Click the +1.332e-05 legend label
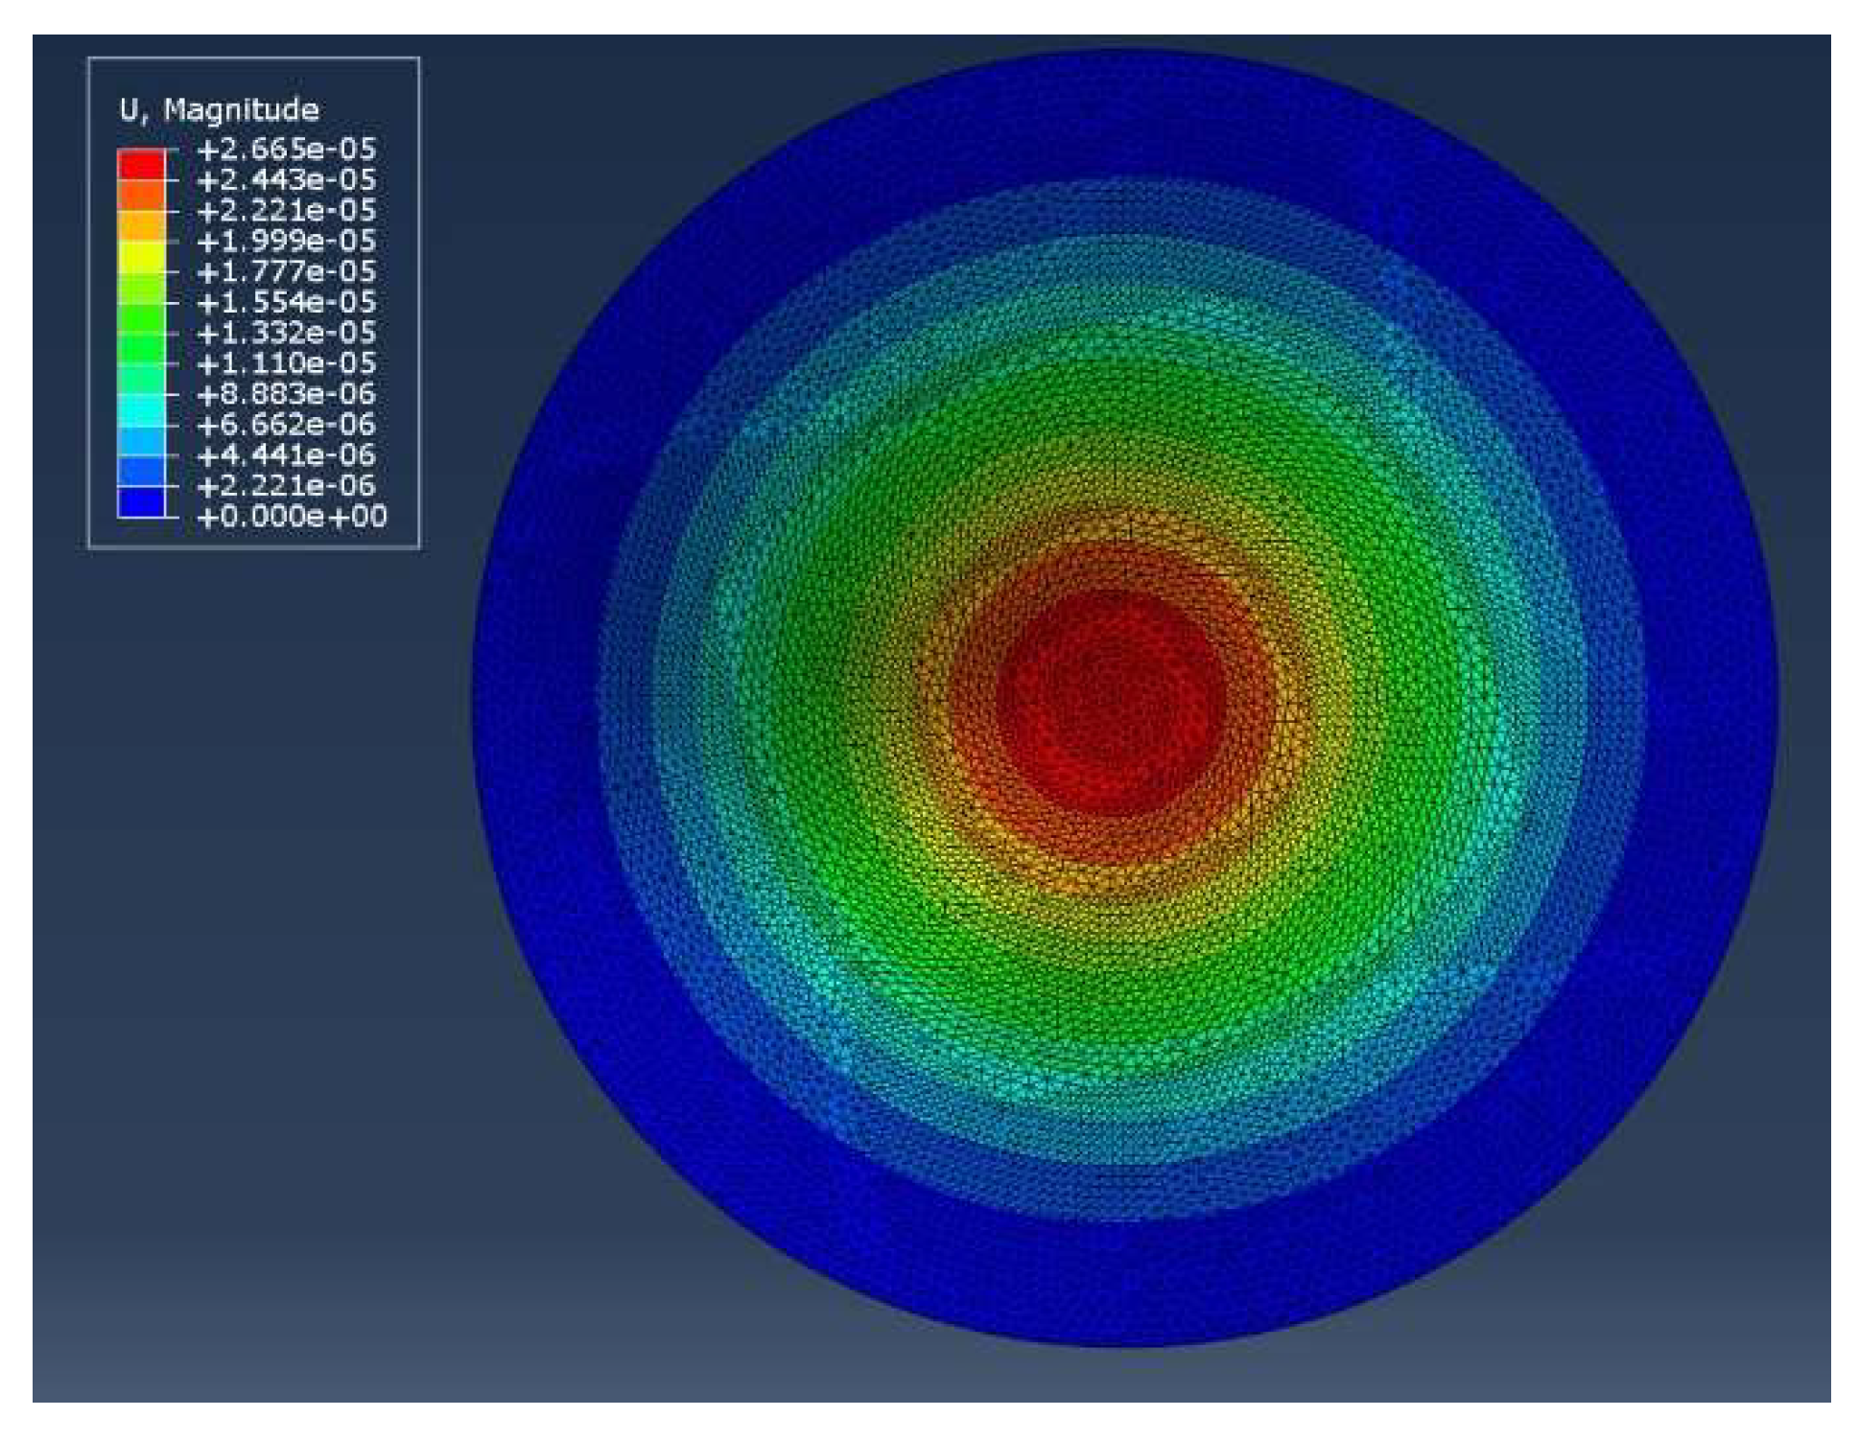1859x1440 pixels. [x=286, y=333]
